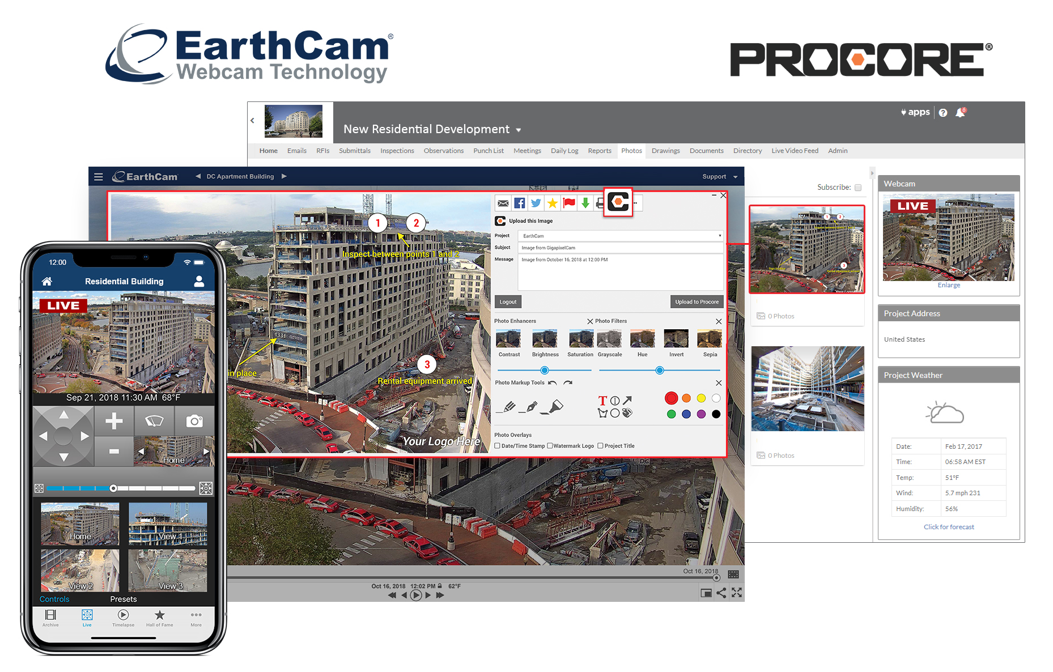Image resolution: width=1053 pixels, height=672 pixels.
Task: Collapse the Procore sidebar with back chevron
Action: (x=252, y=121)
